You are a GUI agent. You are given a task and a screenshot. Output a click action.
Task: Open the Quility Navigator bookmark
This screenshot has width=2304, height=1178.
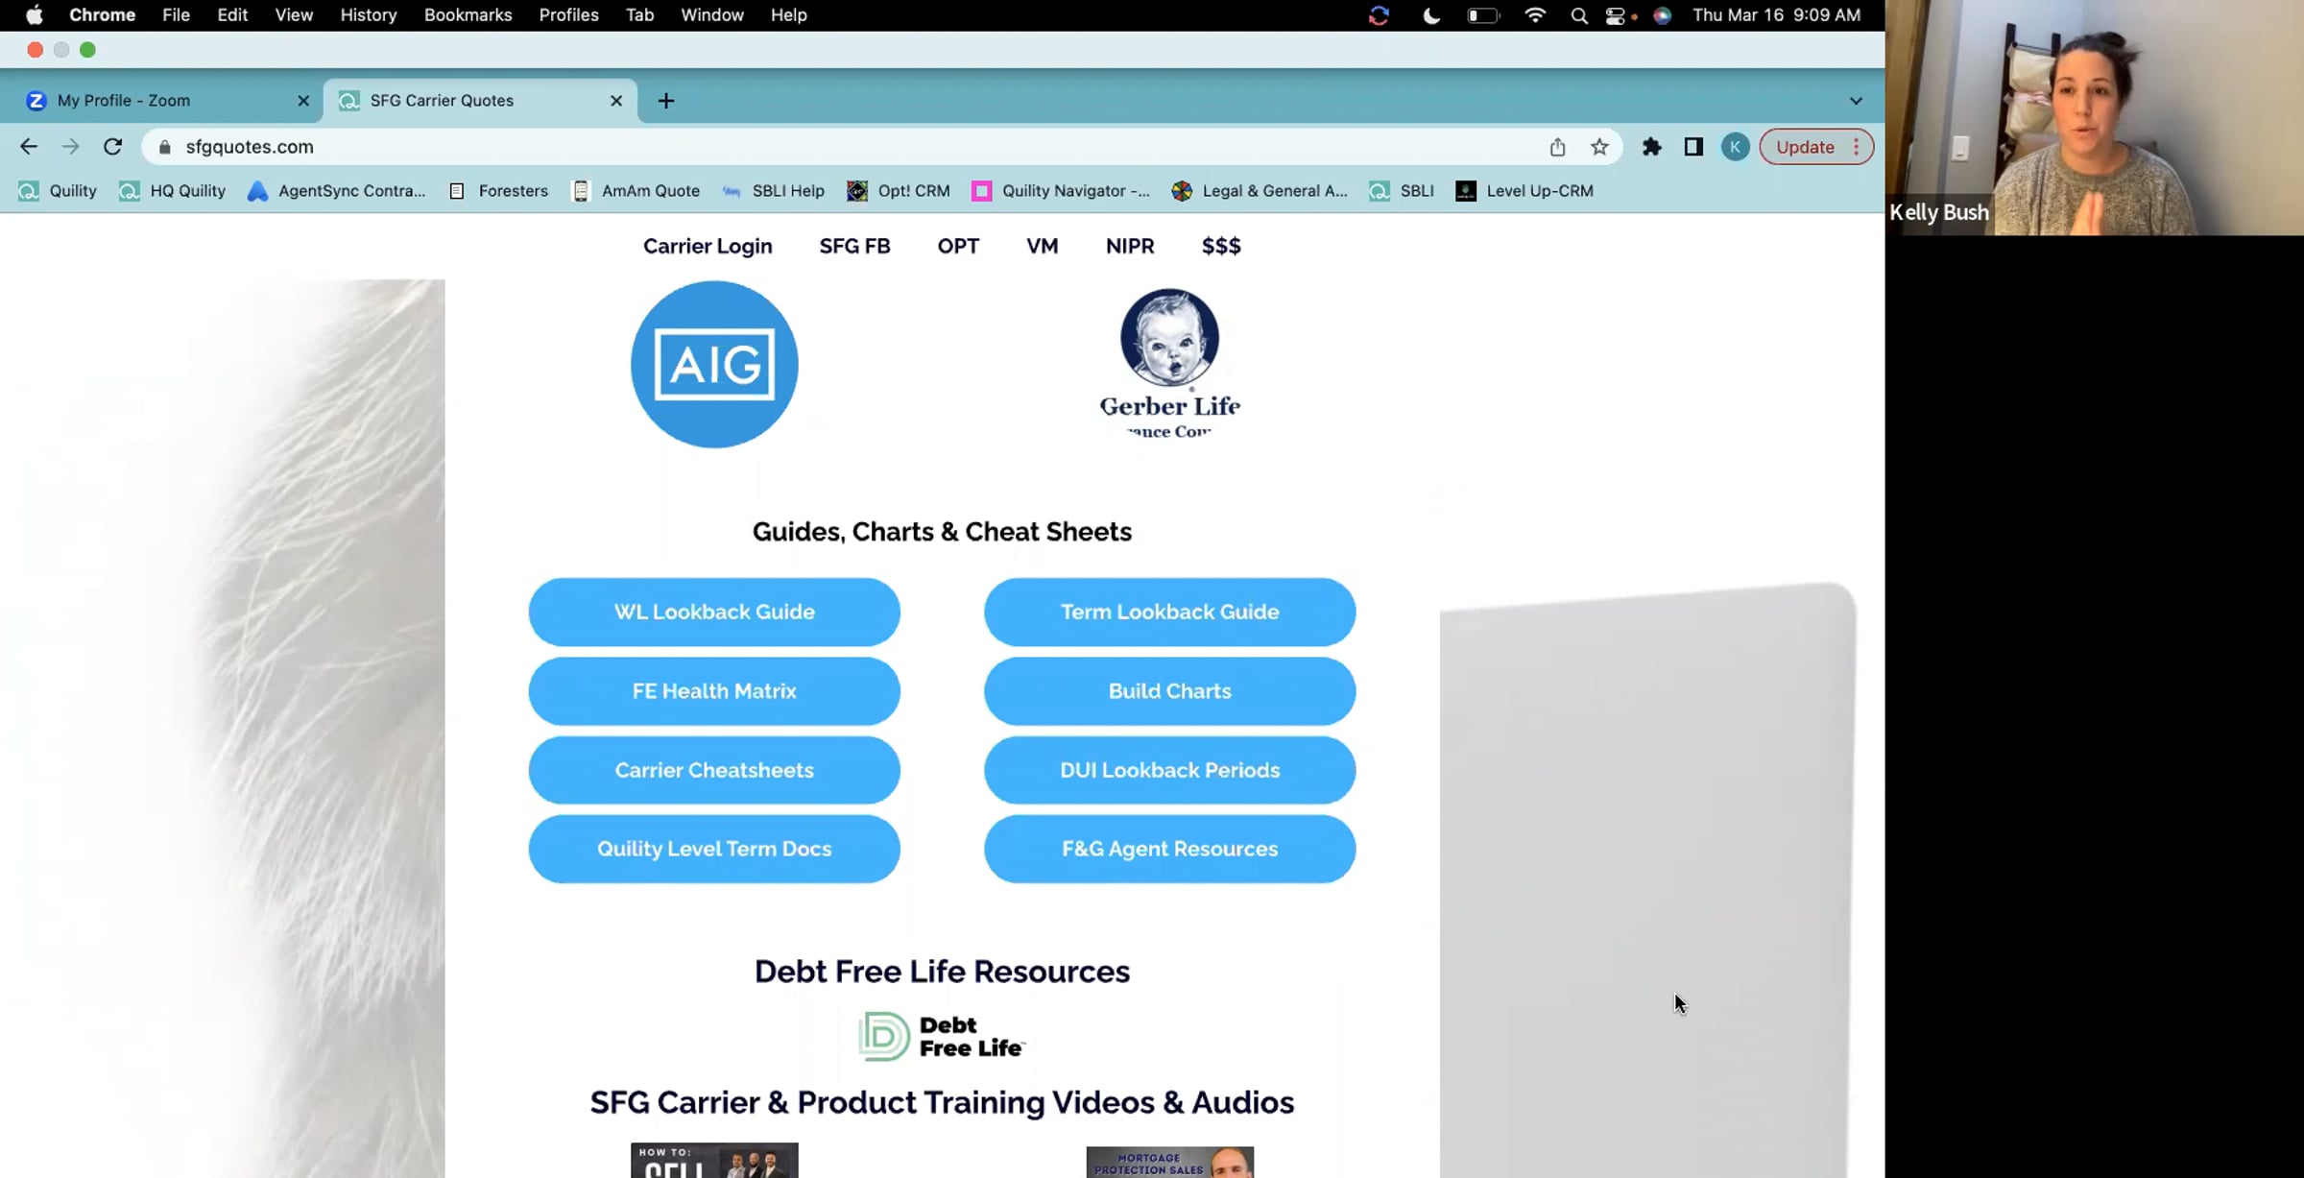pyautogui.click(x=1061, y=191)
